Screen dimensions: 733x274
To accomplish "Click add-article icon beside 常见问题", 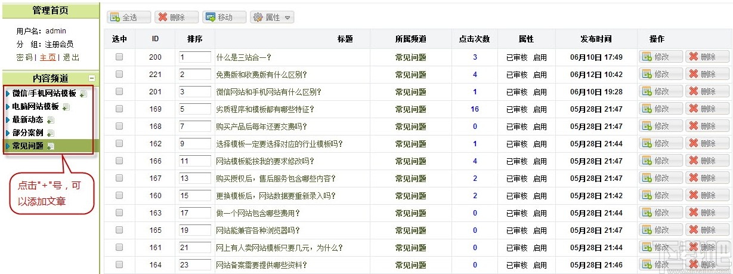I will (51, 146).
